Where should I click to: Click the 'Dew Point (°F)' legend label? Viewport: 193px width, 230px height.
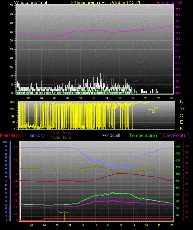pyautogui.click(x=177, y=135)
